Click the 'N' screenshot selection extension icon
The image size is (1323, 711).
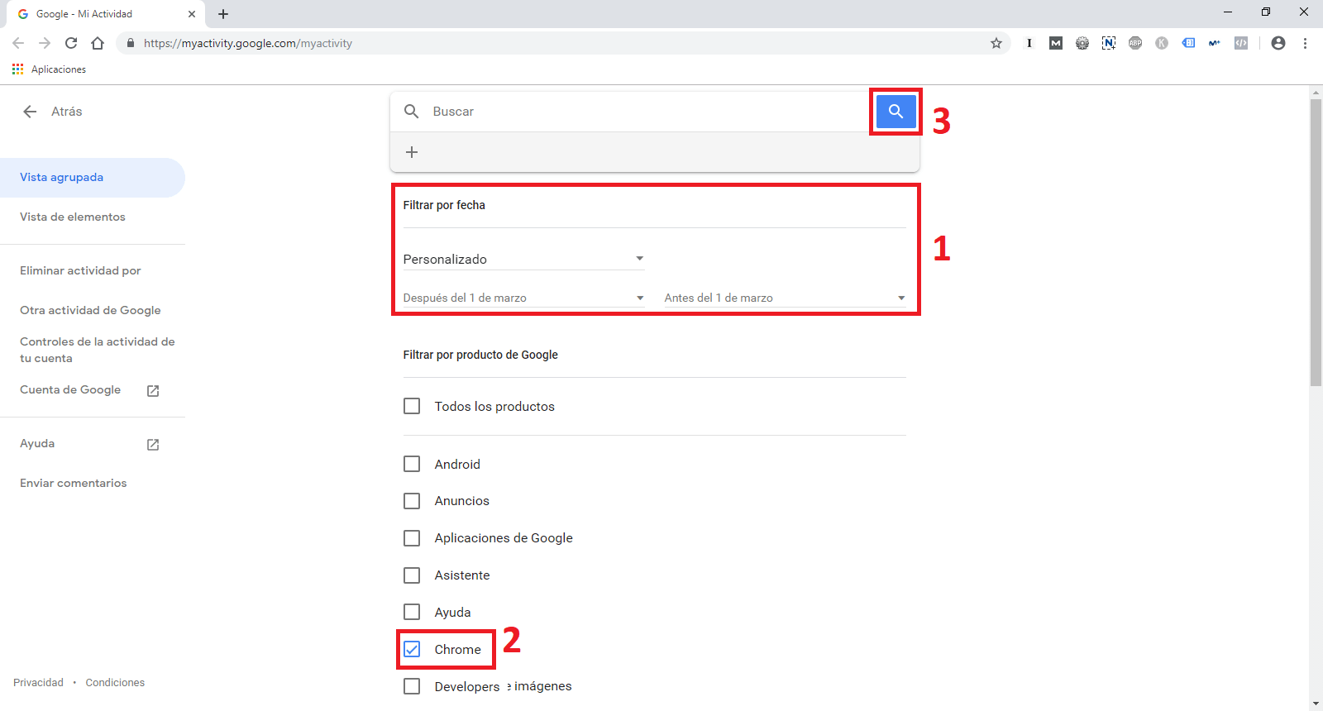click(x=1109, y=43)
